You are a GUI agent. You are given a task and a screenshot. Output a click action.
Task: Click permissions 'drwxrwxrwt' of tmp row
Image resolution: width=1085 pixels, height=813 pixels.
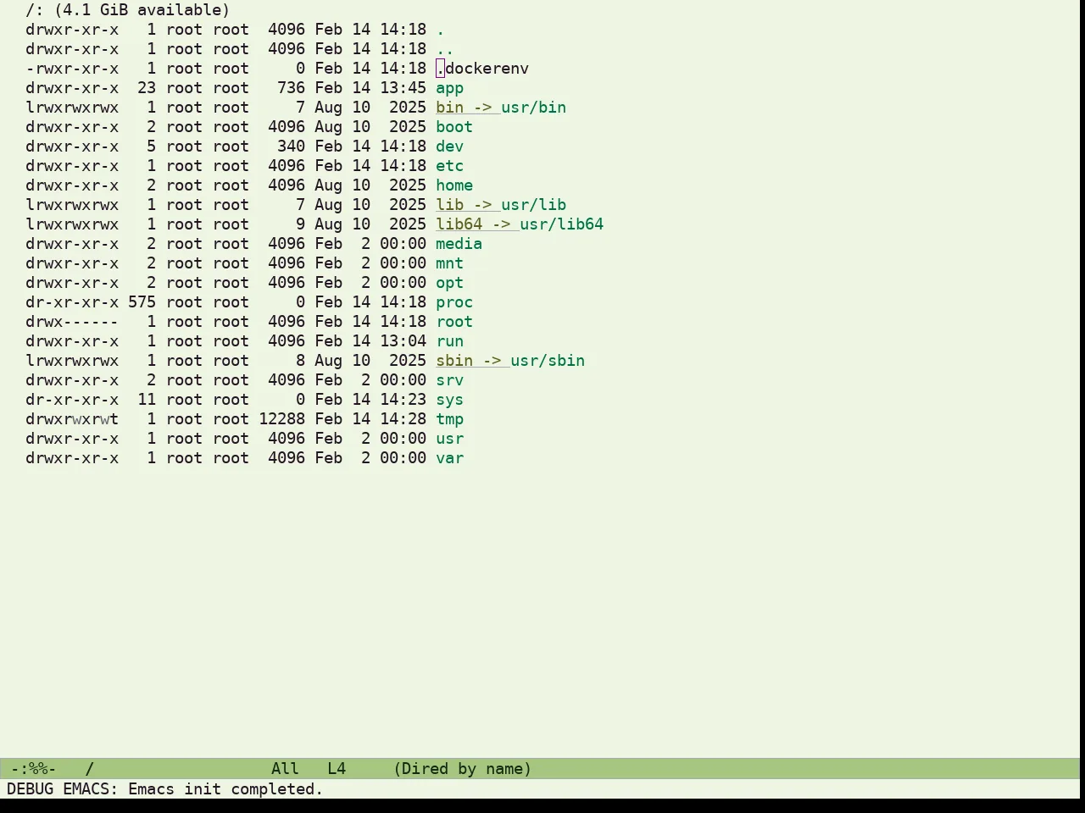[x=72, y=419]
